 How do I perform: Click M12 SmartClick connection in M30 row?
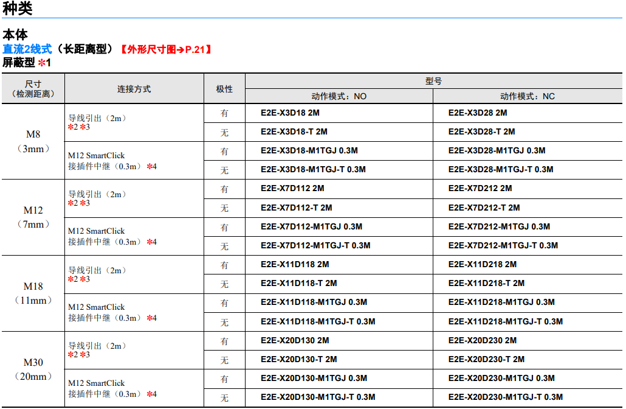(x=112, y=388)
